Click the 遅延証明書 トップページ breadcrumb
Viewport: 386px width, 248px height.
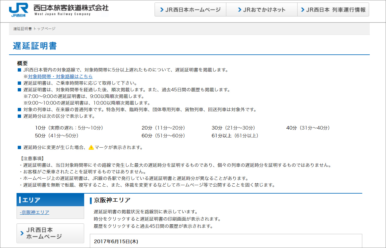(x=34, y=29)
